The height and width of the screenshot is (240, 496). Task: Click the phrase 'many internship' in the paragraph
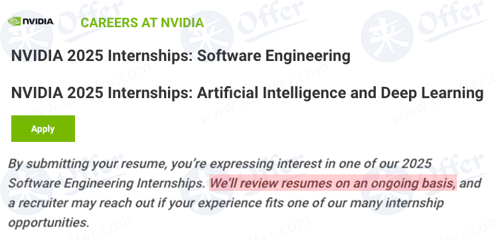(394, 203)
